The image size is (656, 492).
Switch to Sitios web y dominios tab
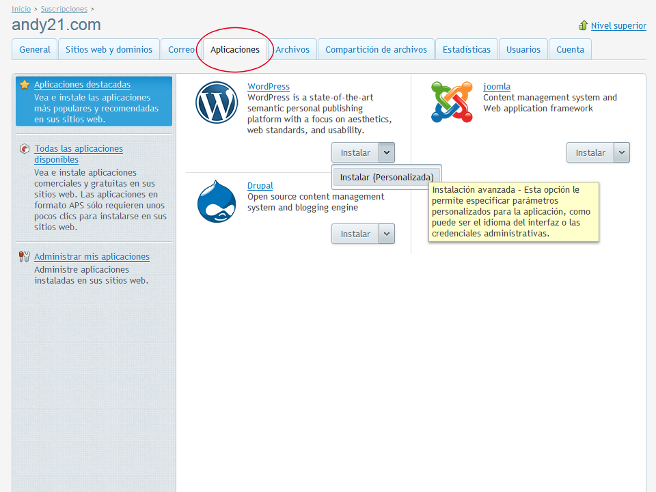pyautogui.click(x=109, y=49)
